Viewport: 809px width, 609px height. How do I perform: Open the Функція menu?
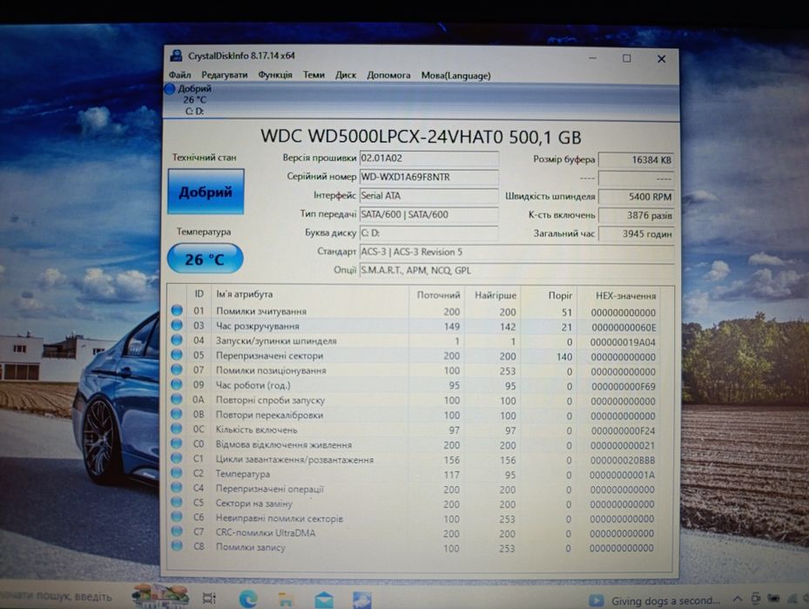tap(275, 75)
